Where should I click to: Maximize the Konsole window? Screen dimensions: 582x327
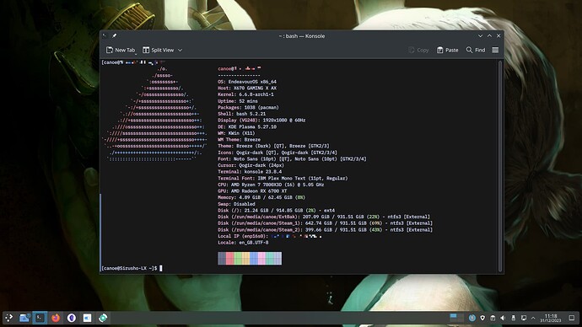489,36
